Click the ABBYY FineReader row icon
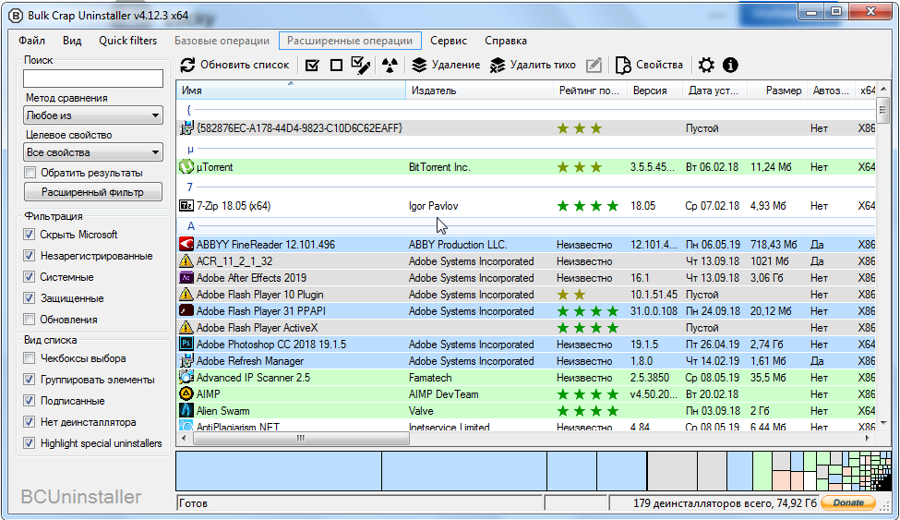 186,244
